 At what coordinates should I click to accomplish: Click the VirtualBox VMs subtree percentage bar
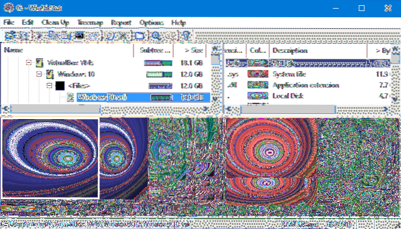(158, 63)
